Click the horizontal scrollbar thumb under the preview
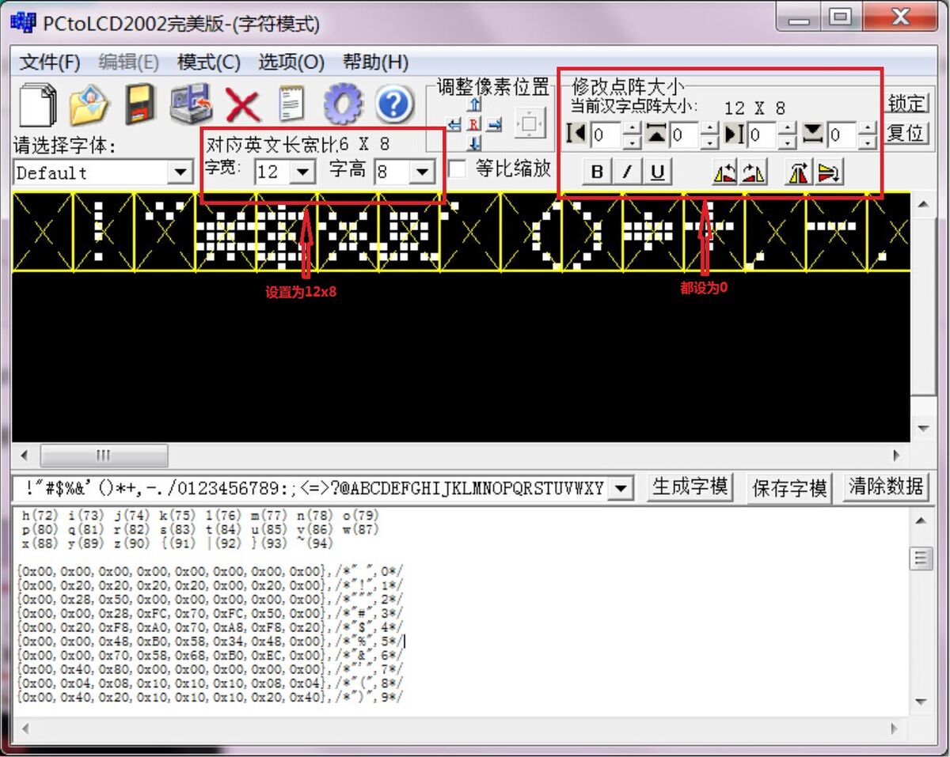This screenshot has height=757, width=950. [104, 456]
